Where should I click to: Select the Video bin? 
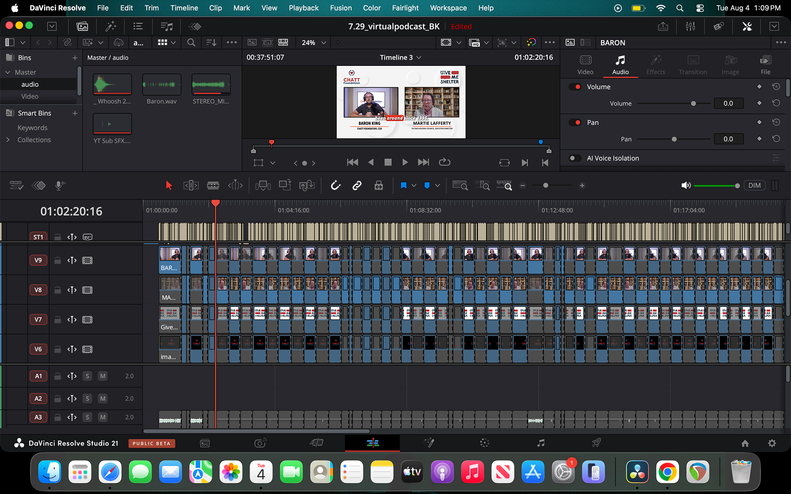30,96
